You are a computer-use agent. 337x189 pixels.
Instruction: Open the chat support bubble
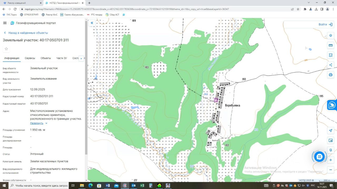coord(319,157)
